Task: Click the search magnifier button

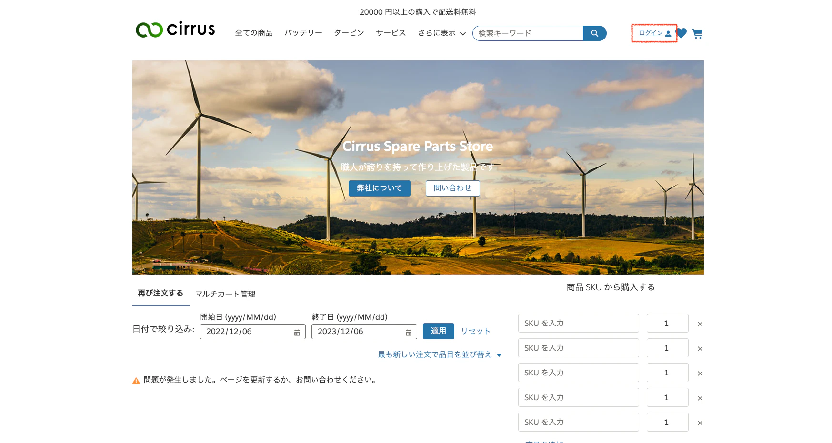Action: coord(594,33)
